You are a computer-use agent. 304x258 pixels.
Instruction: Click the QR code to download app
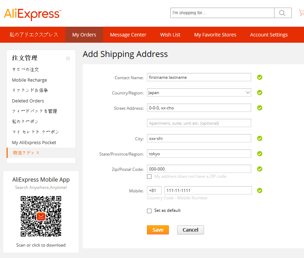click(41, 216)
